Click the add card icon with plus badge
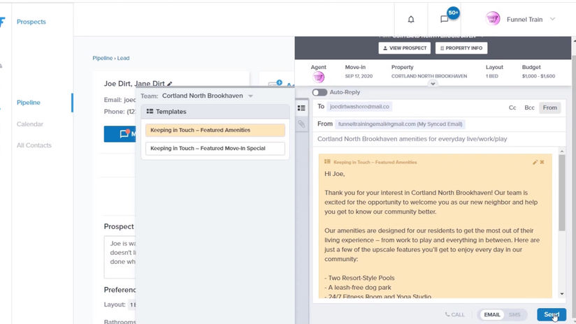The height and width of the screenshot is (324, 576). click(275, 84)
